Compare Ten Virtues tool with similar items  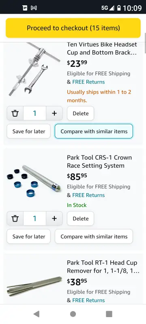(x=94, y=131)
